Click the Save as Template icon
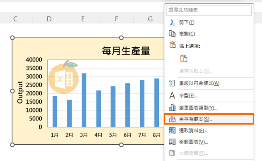The height and width of the screenshot is (161, 262). (172, 119)
